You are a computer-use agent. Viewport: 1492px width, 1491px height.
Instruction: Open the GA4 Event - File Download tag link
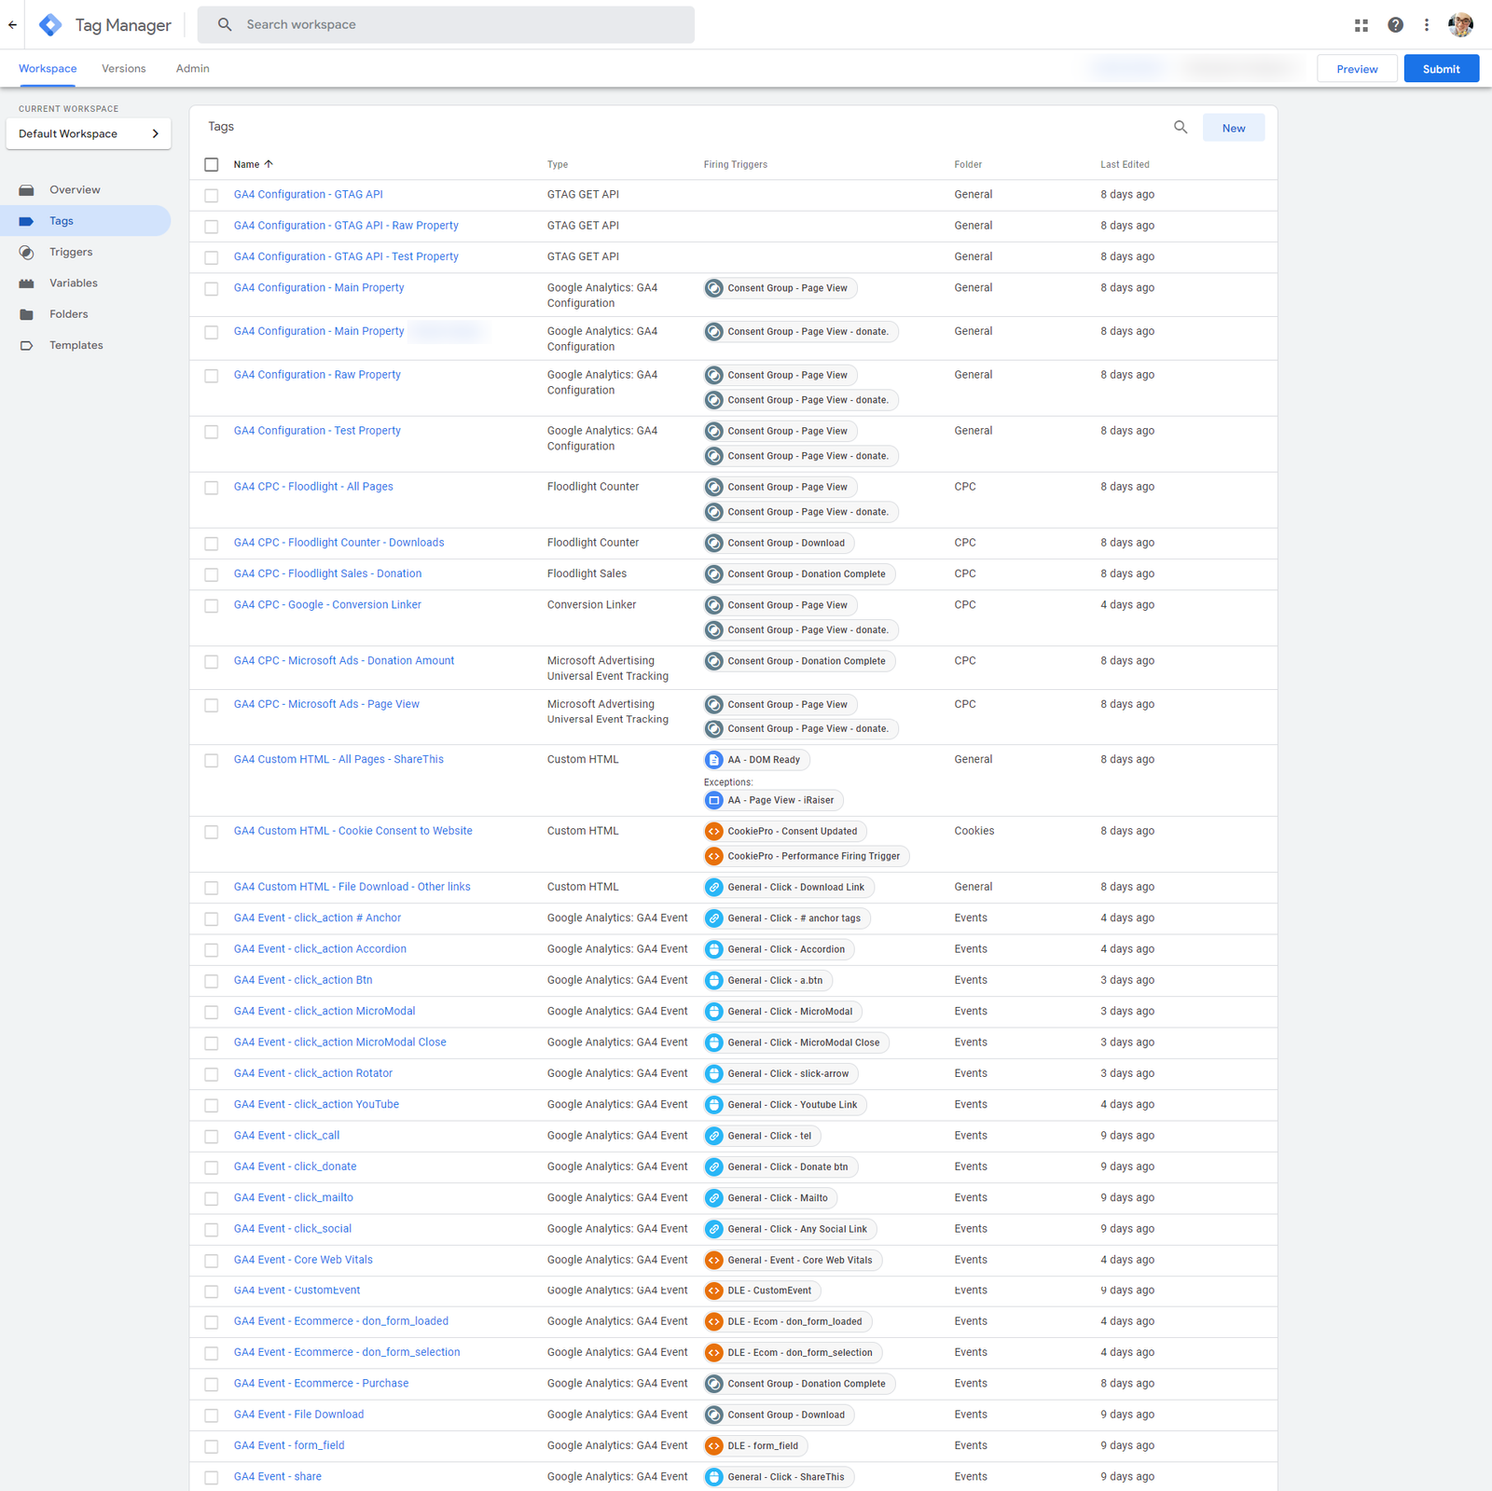click(x=298, y=1415)
